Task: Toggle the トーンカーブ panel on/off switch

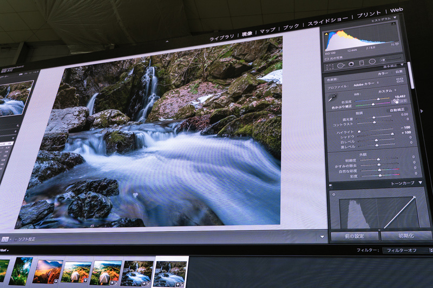Action: [330, 186]
